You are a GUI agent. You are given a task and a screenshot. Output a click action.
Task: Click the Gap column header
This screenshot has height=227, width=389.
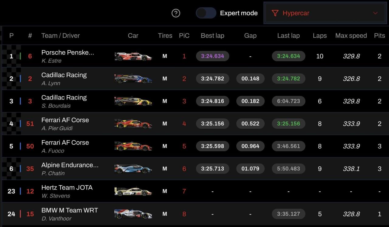pos(250,36)
